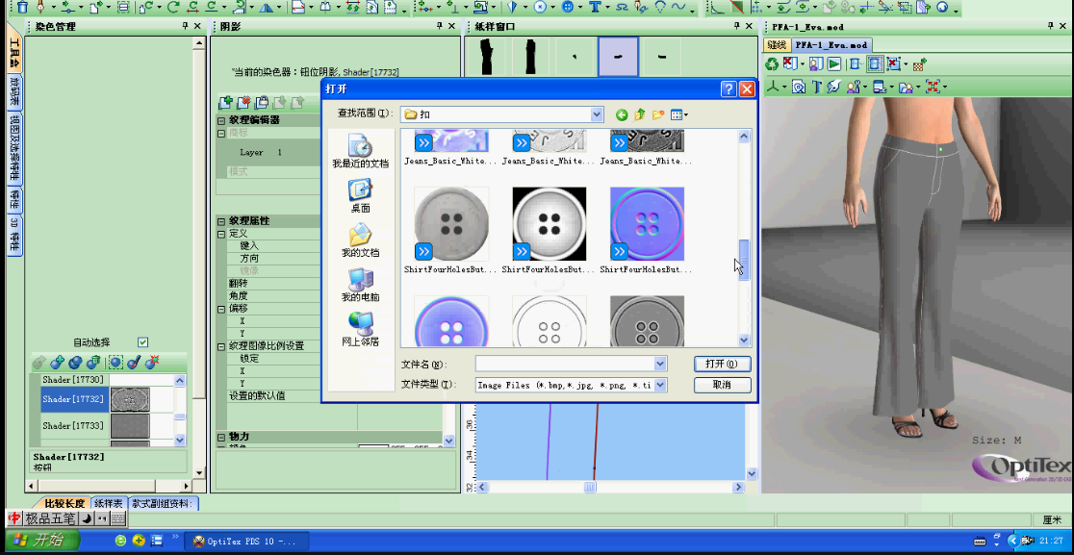Image resolution: width=1074 pixels, height=555 pixels.
Task: Select the black four-hole button thumbnail
Action: point(550,225)
